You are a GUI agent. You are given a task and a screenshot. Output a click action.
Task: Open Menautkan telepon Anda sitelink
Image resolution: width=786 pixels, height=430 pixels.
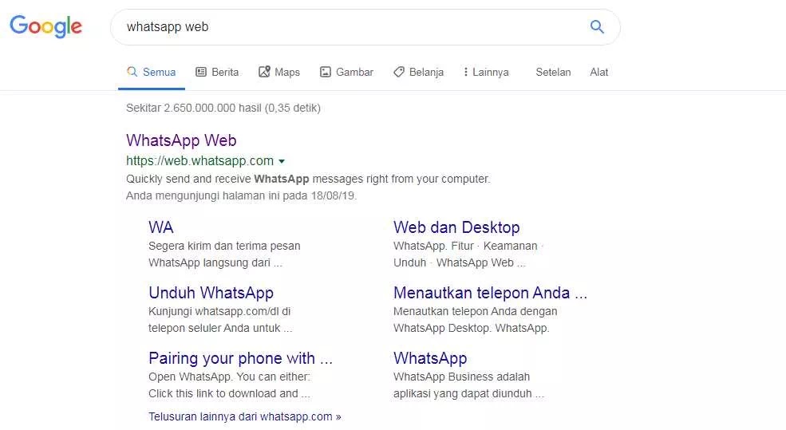[490, 293]
